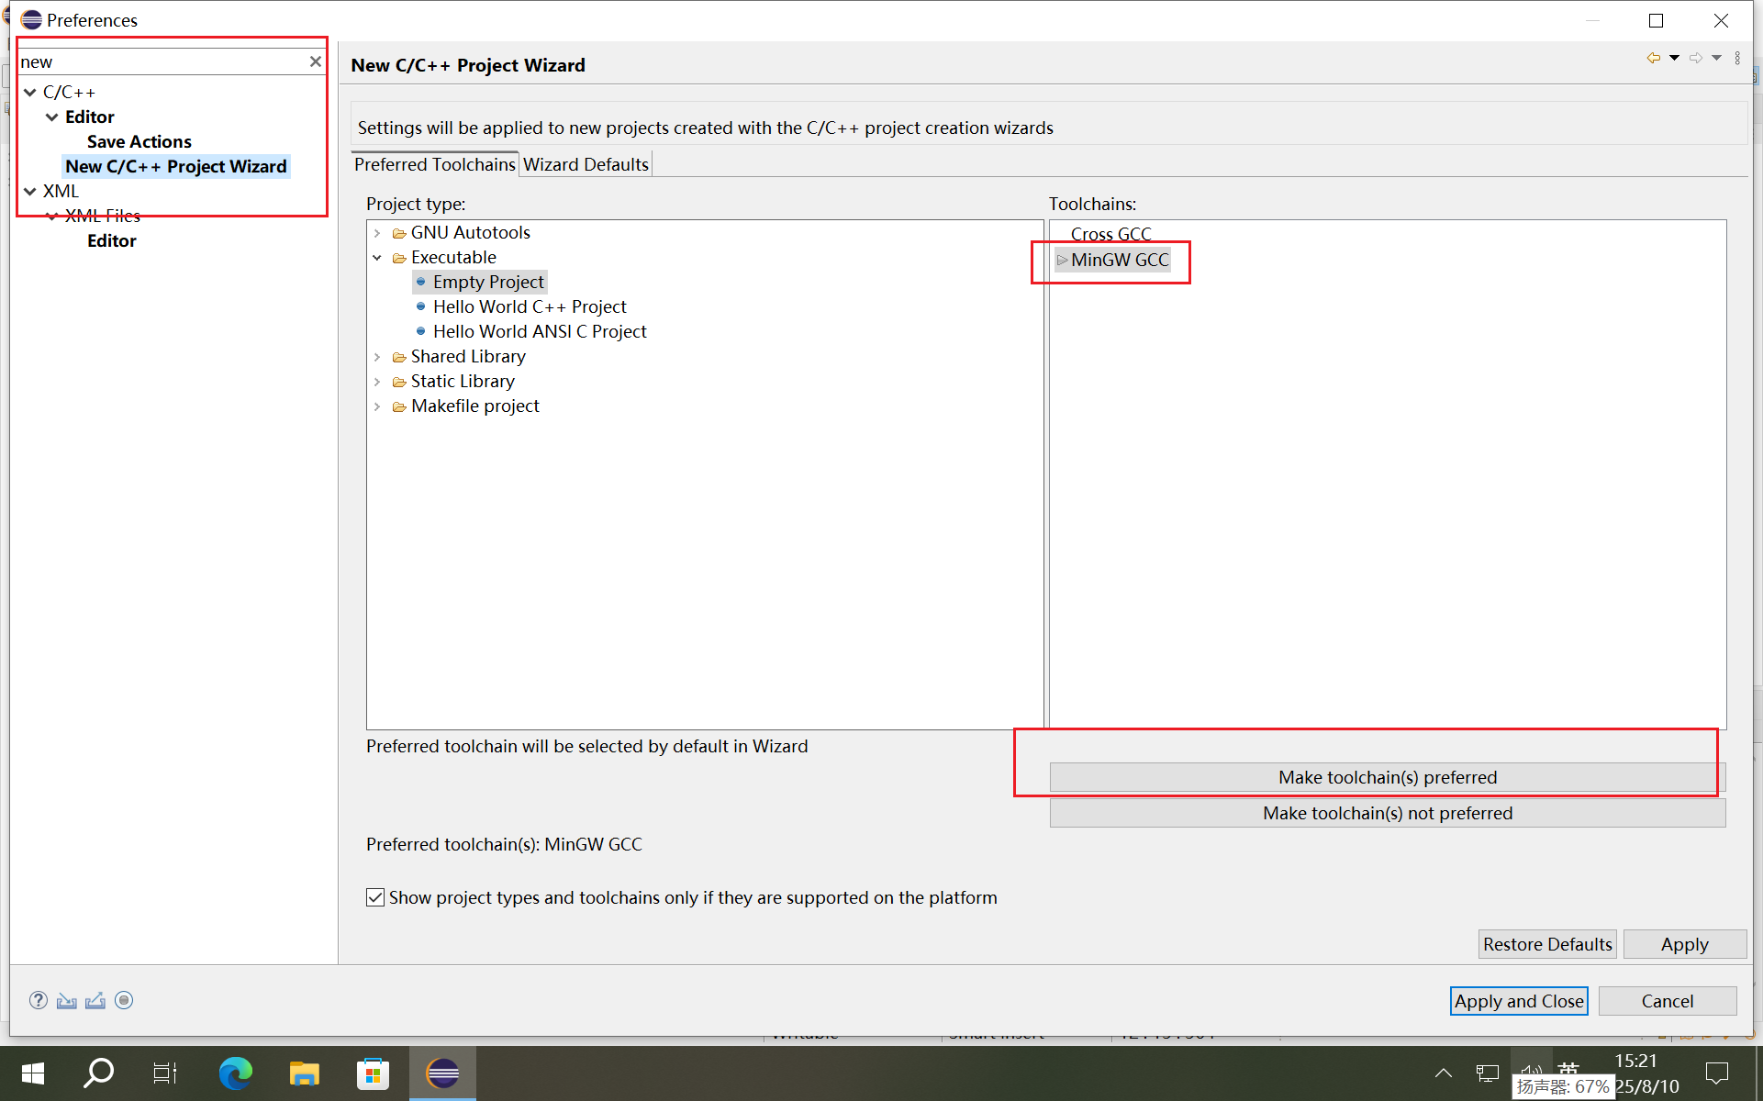Open the back navigation history dropdown
Viewport: 1763px width, 1101px height.
coord(1675,58)
